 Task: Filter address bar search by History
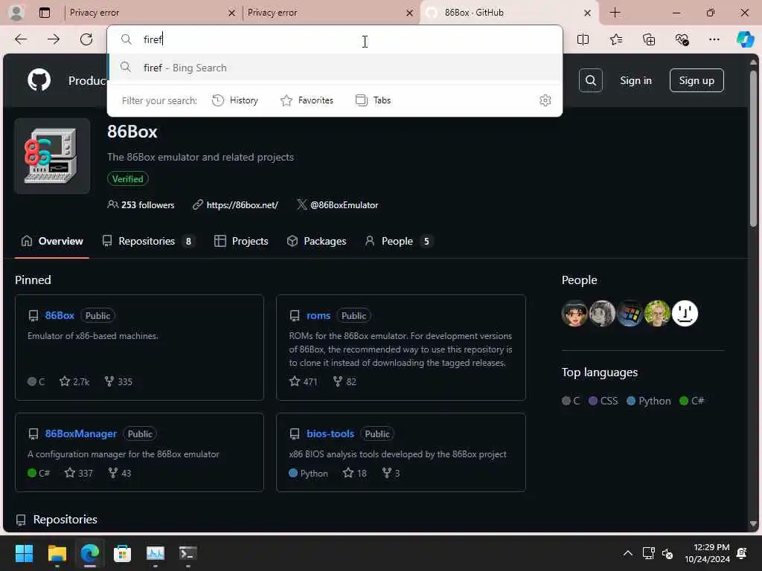point(235,100)
